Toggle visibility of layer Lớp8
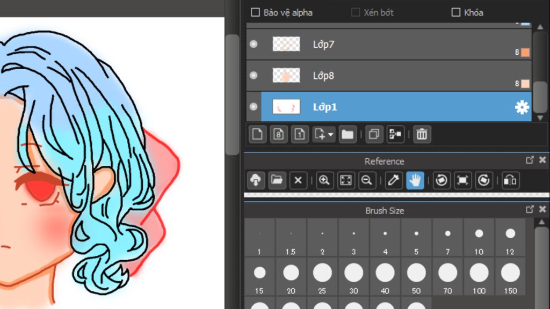The width and height of the screenshot is (550, 309). [x=254, y=75]
